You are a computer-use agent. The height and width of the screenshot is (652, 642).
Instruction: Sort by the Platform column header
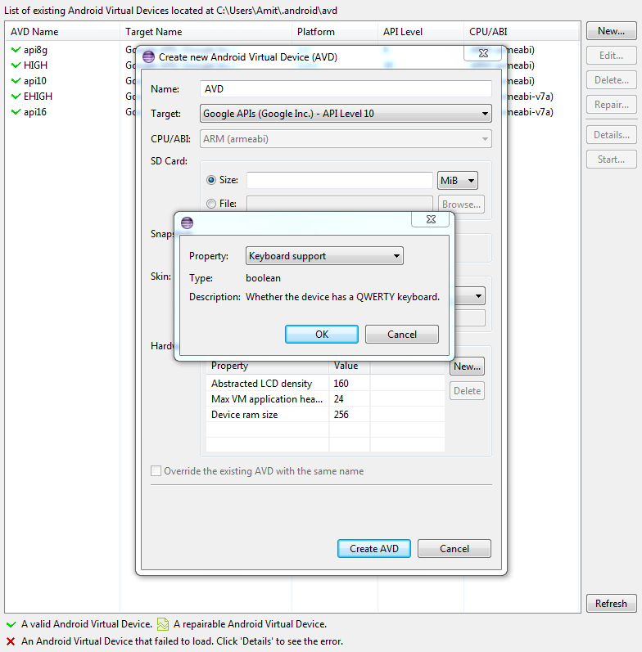click(x=335, y=32)
